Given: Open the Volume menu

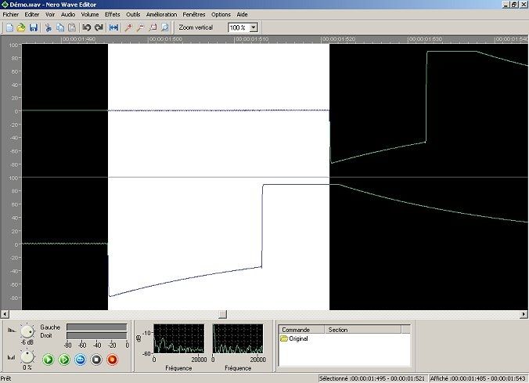Looking at the screenshot, I should pyautogui.click(x=90, y=15).
